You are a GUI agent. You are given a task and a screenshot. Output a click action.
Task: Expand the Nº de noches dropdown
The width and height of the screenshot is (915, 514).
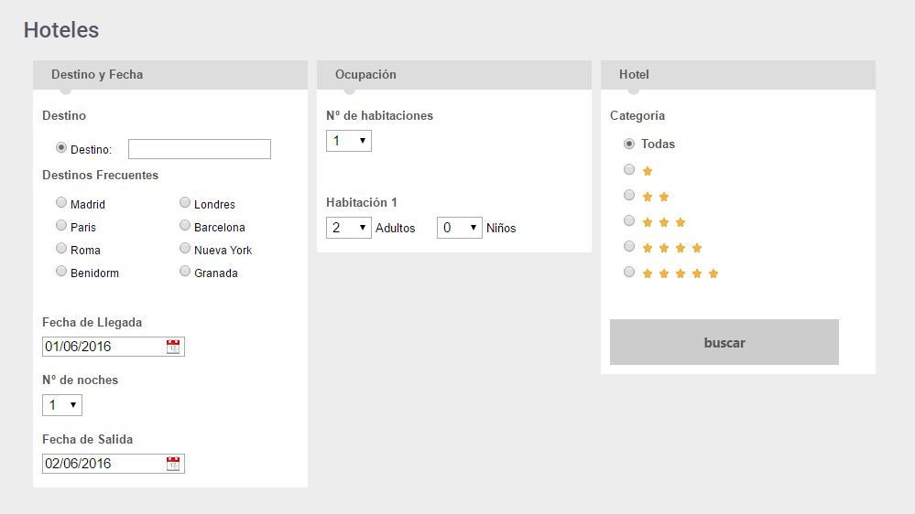point(62,405)
